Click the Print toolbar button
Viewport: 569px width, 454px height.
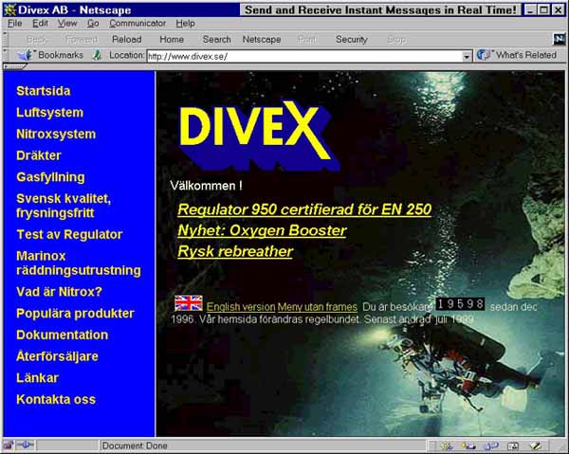tap(307, 40)
